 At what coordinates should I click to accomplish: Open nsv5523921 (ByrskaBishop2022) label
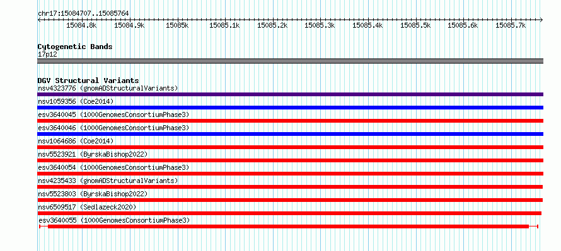coord(93,154)
